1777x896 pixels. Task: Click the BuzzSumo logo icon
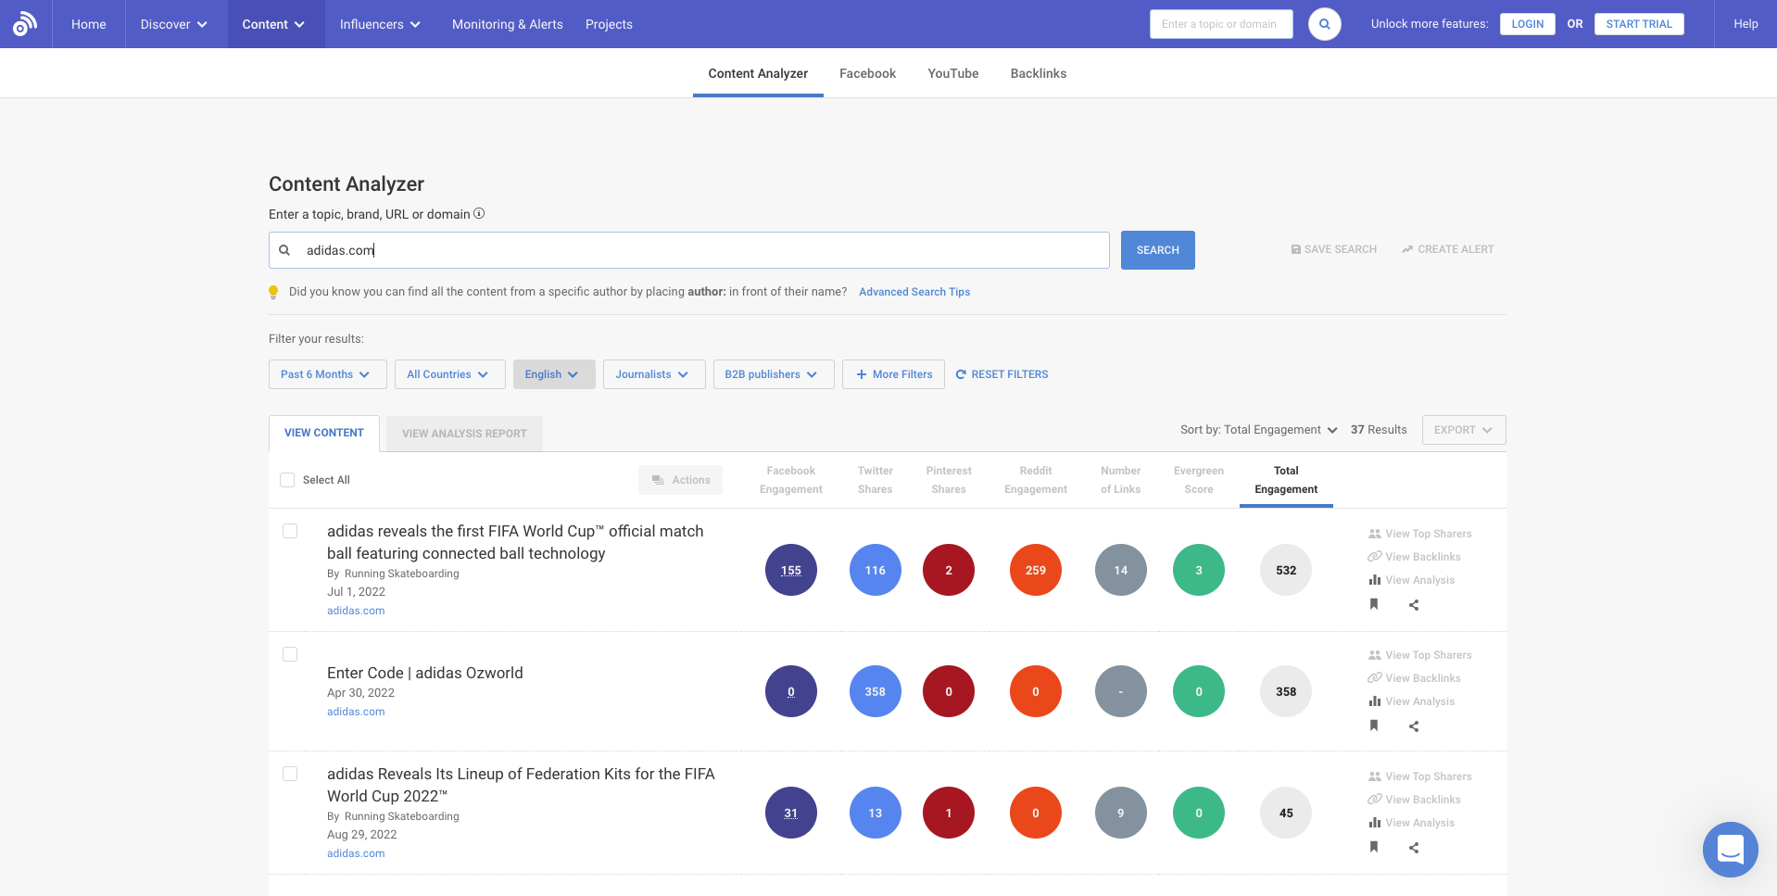tap(25, 24)
